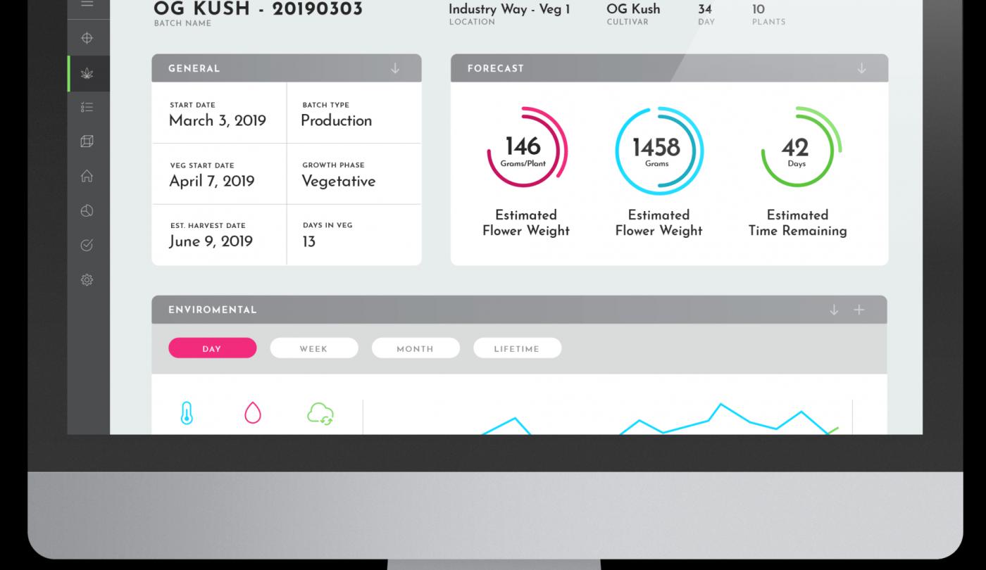Switch to the MONTH time range
The width and height of the screenshot is (986, 570).
(415, 348)
